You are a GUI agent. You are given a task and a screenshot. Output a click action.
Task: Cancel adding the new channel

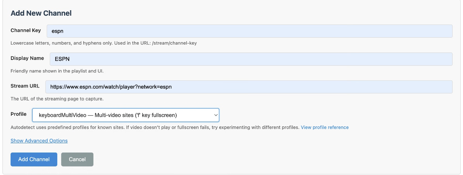coord(77,159)
